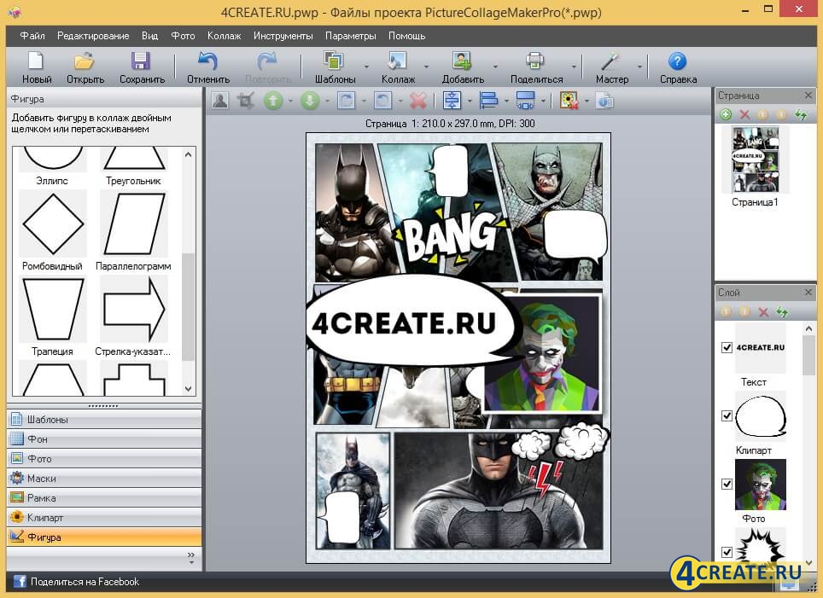Click the crop tool icon in canvas toolbar

[246, 101]
